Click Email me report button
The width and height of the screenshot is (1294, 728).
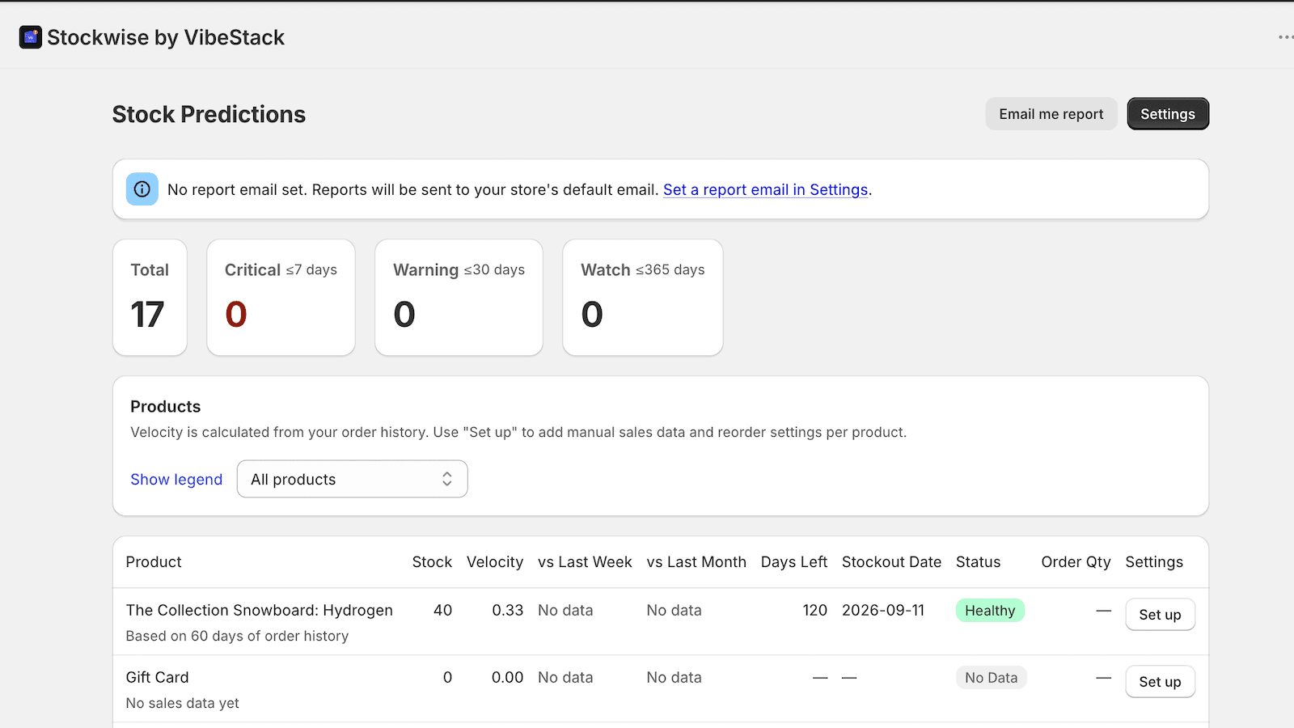(x=1051, y=114)
